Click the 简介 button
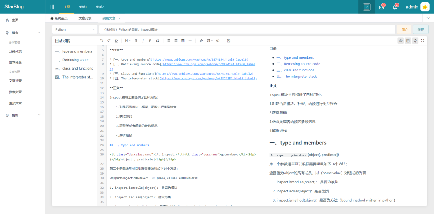The width and height of the screenshot is (434, 214). [404, 29]
